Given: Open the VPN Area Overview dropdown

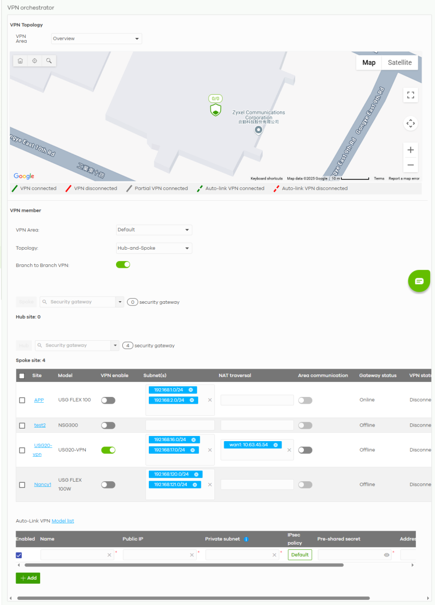Looking at the screenshot, I should coord(96,39).
